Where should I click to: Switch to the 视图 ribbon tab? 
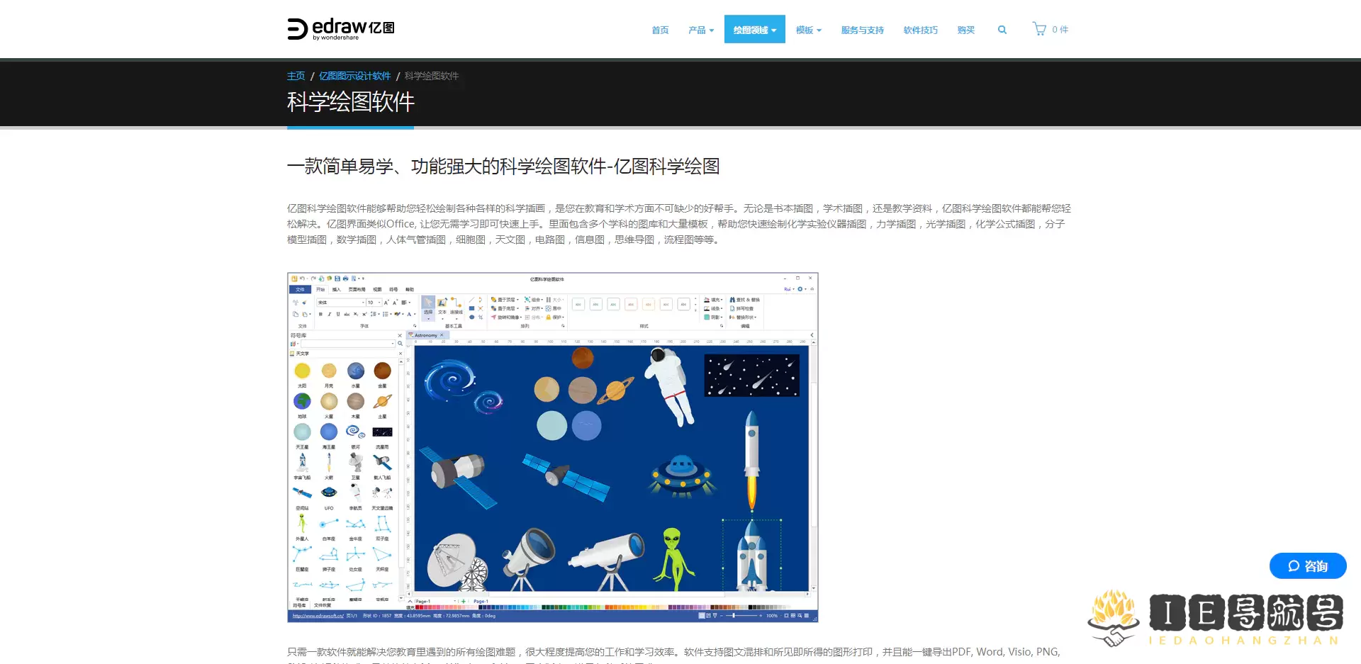[377, 289]
